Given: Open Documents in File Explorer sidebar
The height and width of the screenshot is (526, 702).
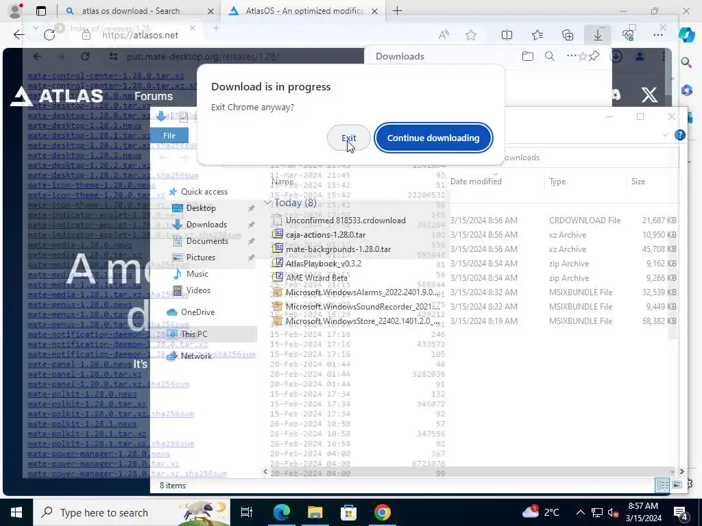Looking at the screenshot, I should coord(207,241).
